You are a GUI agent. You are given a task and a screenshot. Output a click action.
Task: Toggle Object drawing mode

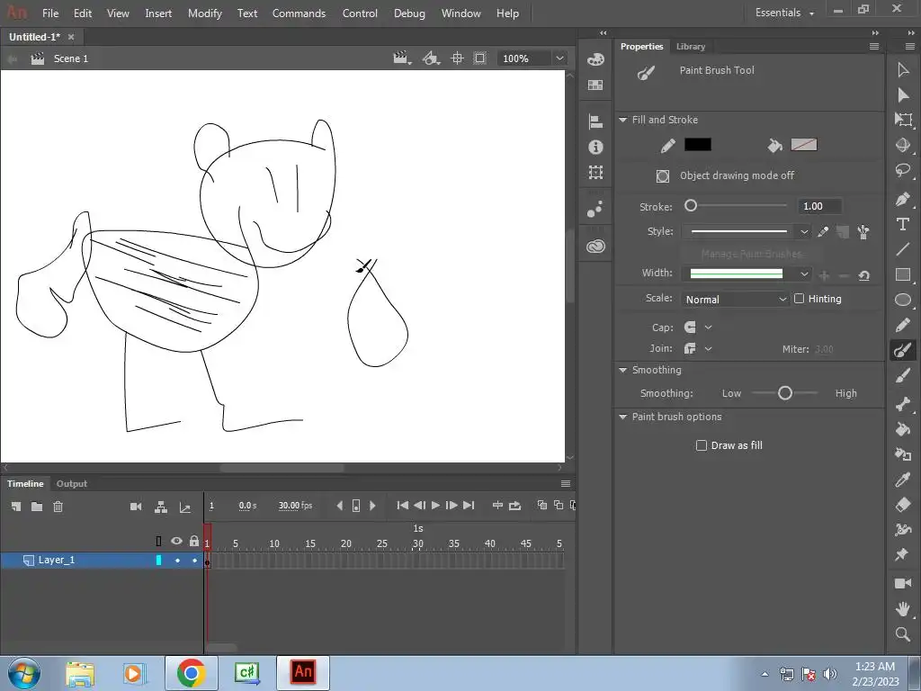(x=663, y=175)
